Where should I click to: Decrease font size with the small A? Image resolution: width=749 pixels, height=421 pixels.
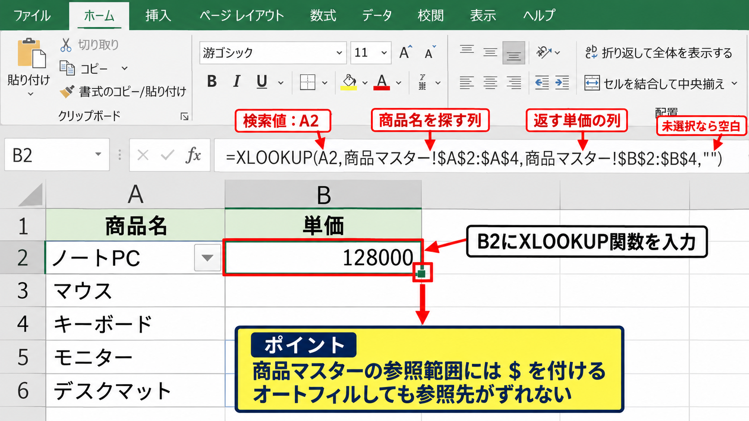click(x=430, y=52)
